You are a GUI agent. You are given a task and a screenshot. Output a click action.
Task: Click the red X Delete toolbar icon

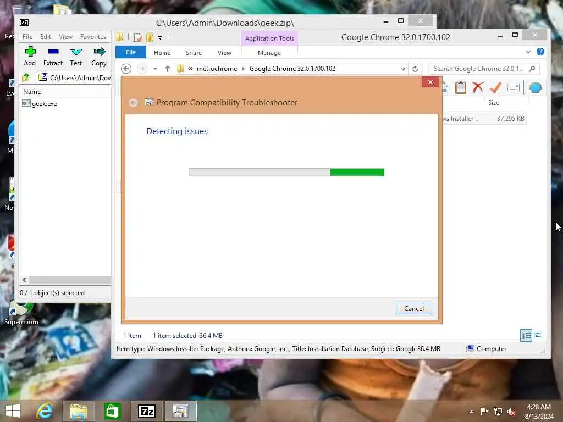(478, 87)
